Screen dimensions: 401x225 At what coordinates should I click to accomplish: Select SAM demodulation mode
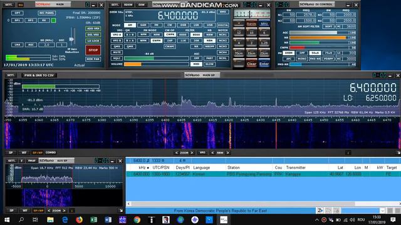[x=143, y=25]
